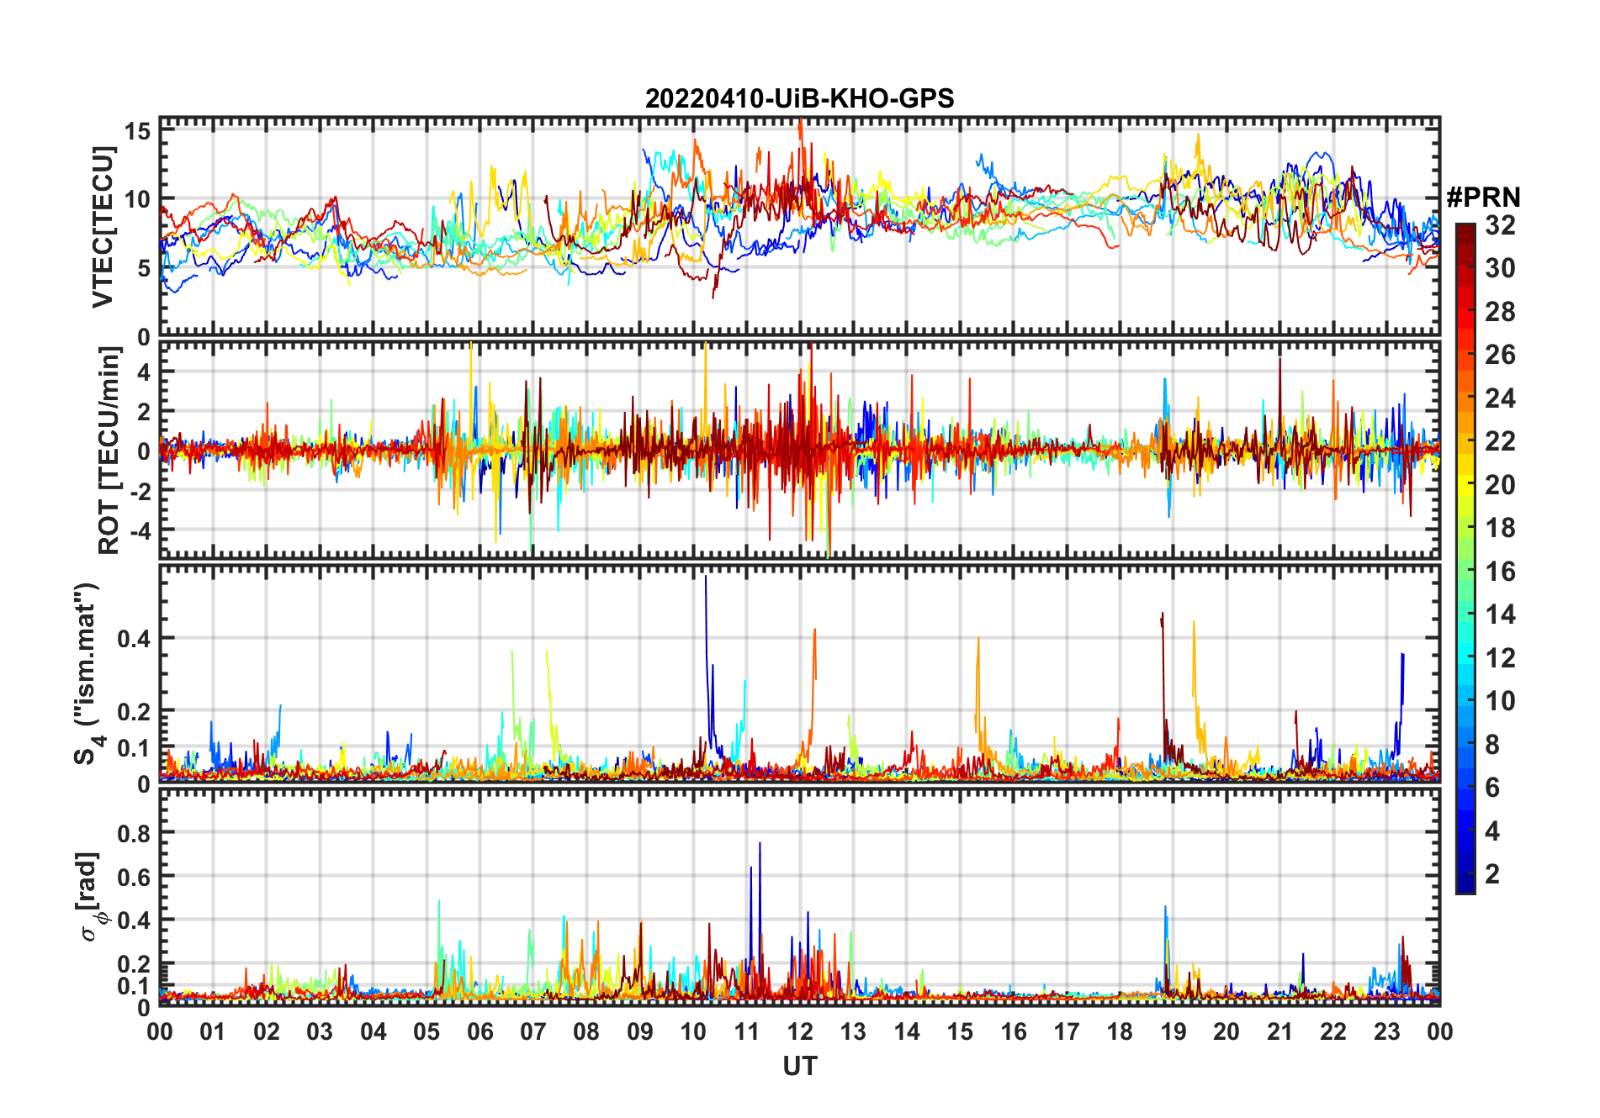The image size is (1600, 1118).
Task: Click hour label 03 on the UT axis
Action: pyautogui.click(x=320, y=1031)
